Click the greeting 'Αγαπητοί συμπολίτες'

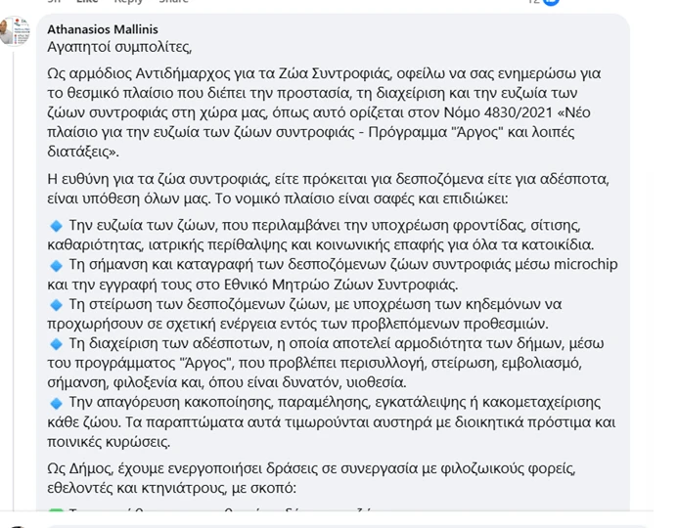pyautogui.click(x=119, y=46)
